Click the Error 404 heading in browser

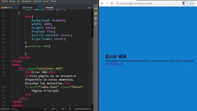click(116, 56)
